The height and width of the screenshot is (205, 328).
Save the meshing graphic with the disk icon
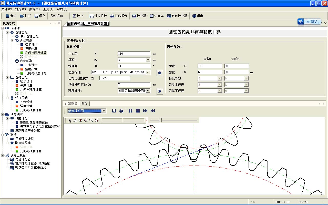(x=114, y=111)
